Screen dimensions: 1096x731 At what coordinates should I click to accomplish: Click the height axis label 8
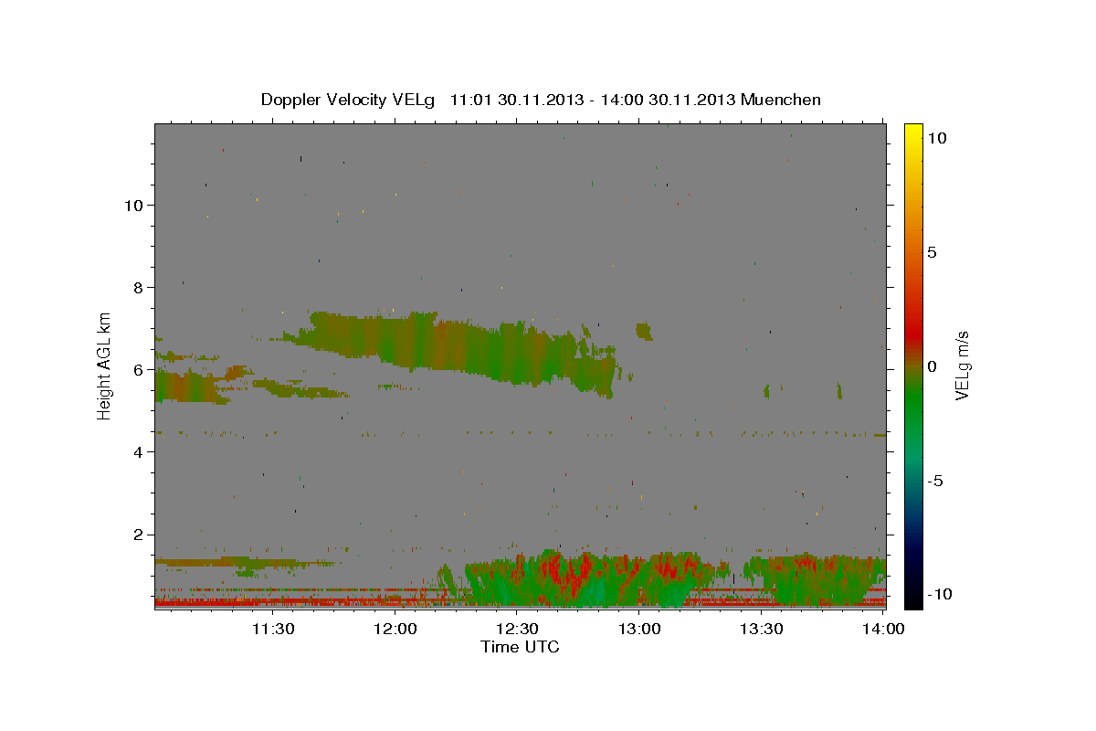point(137,288)
